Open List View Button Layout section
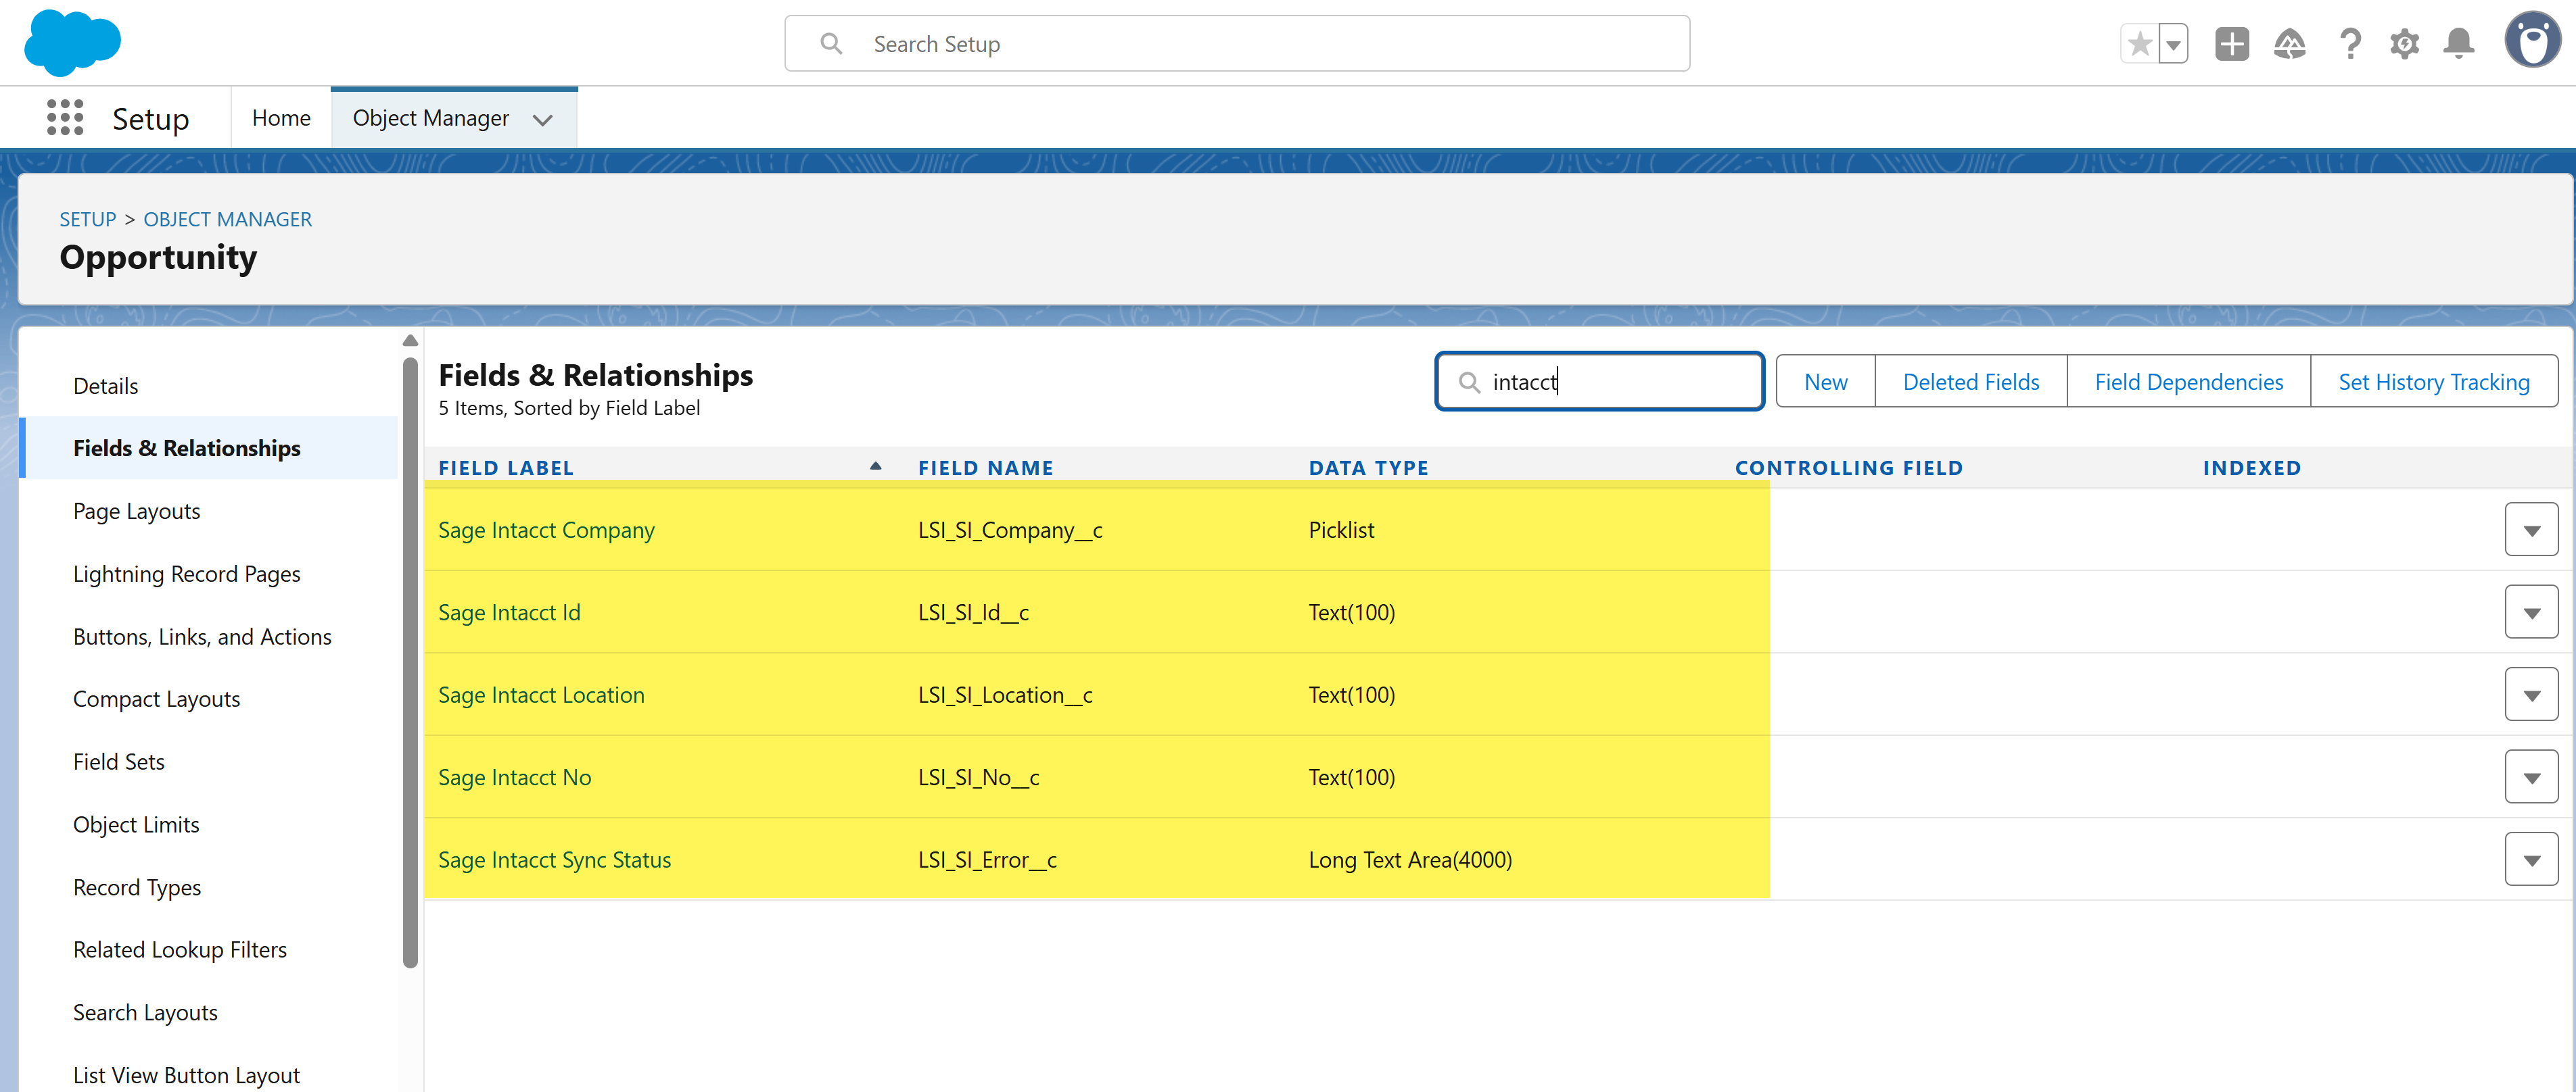Viewport: 2576px width, 1092px height. point(186,1075)
